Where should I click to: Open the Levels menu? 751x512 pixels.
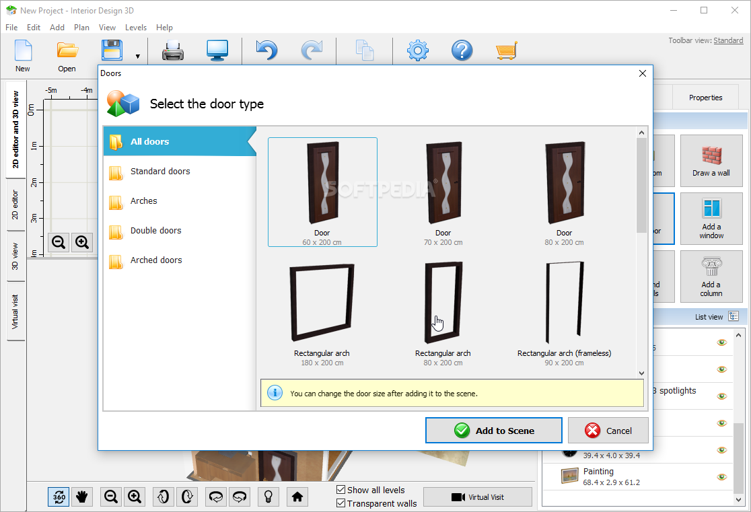(x=135, y=28)
